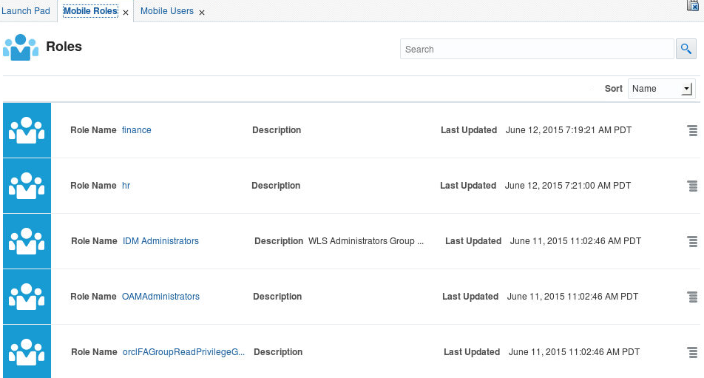Open the Sort by Name dropdown
Screen dimensions: 704x378
coord(661,89)
